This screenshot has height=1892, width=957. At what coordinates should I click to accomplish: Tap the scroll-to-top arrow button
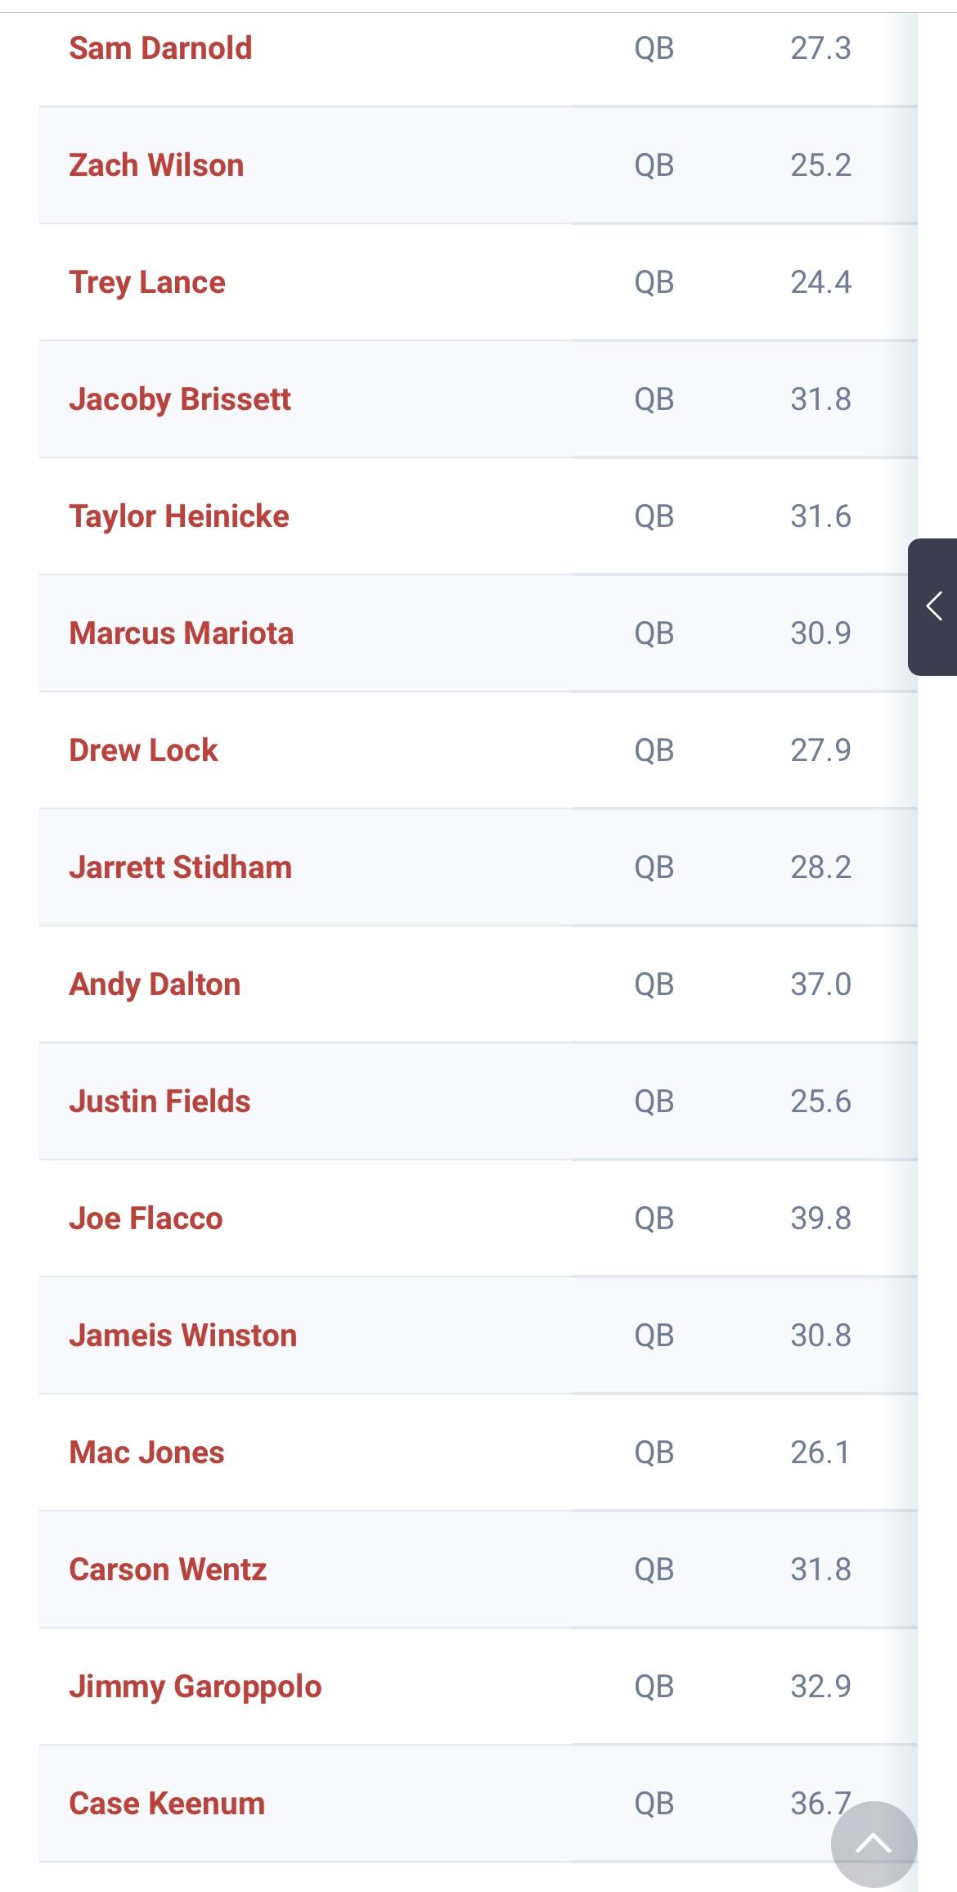[874, 1843]
